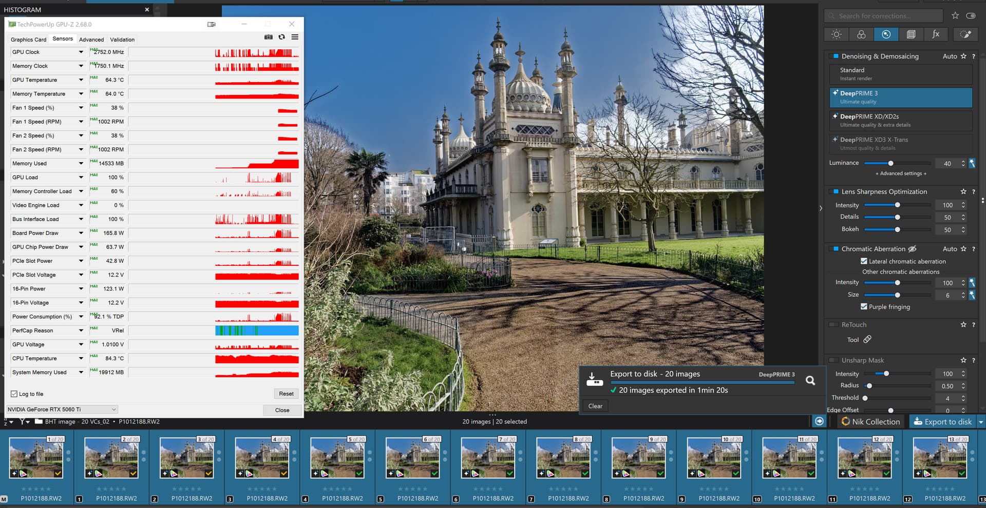Screen dimensions: 986x508
Task: Take a GPU-Z screenshot with the camera icon
Action: [x=268, y=37]
